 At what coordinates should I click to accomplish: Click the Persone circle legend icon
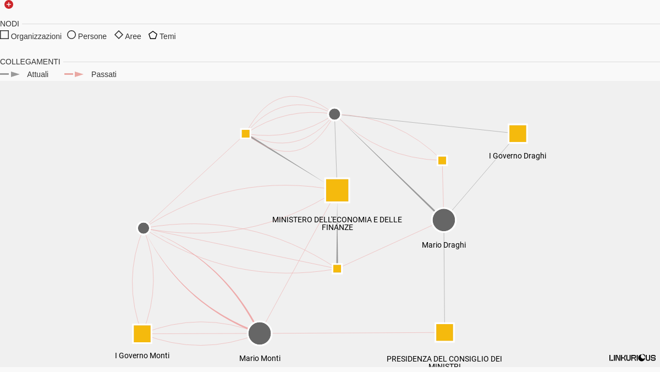pyautogui.click(x=71, y=35)
